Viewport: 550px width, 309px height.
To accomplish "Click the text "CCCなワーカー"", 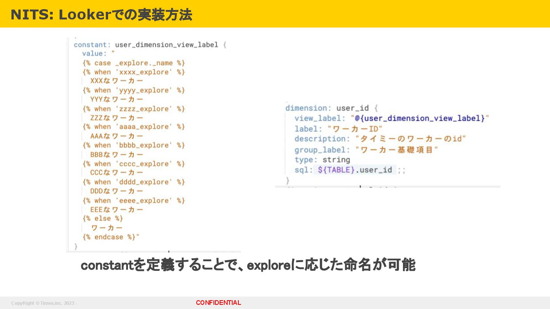I will pyautogui.click(x=116, y=172).
